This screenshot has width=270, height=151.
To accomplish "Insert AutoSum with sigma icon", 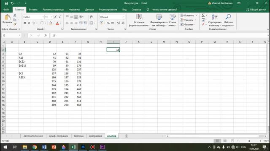I will point(203,16).
